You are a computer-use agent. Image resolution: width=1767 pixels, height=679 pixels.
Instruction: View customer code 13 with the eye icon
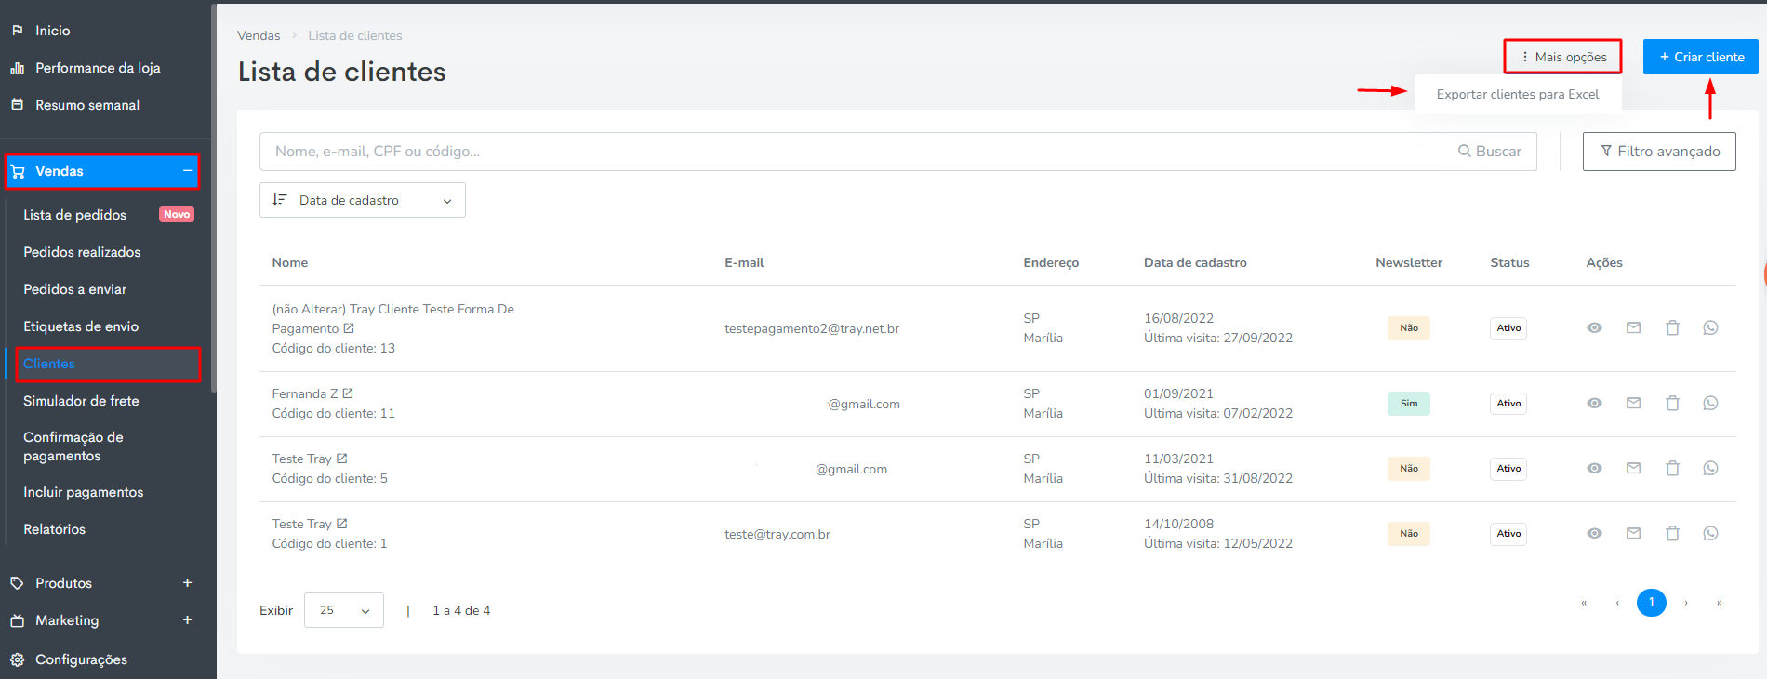pyautogui.click(x=1594, y=327)
